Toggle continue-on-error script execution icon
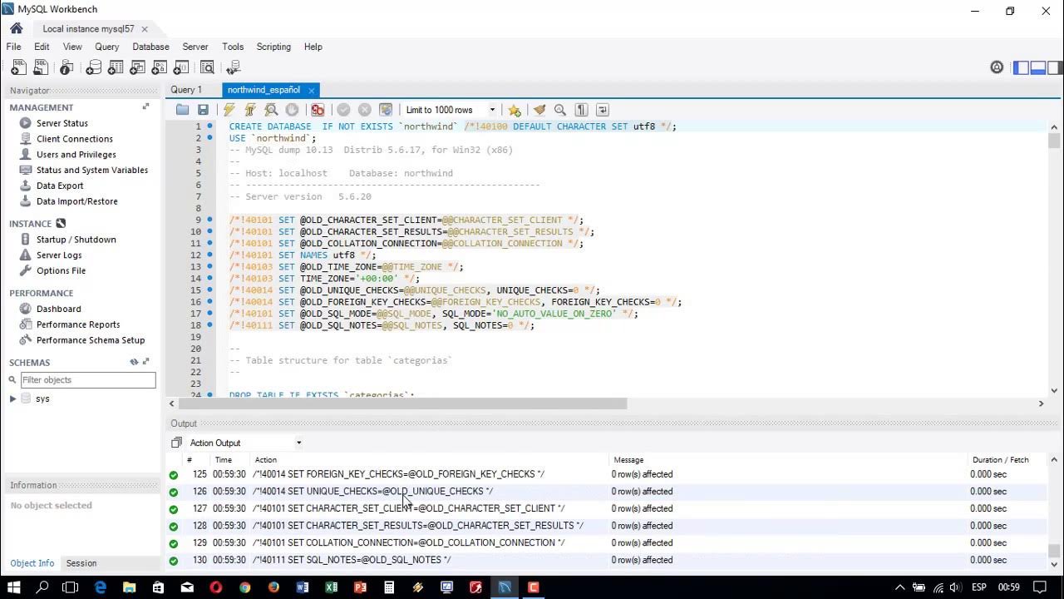Viewport: 1064px width, 599px height. click(x=318, y=110)
